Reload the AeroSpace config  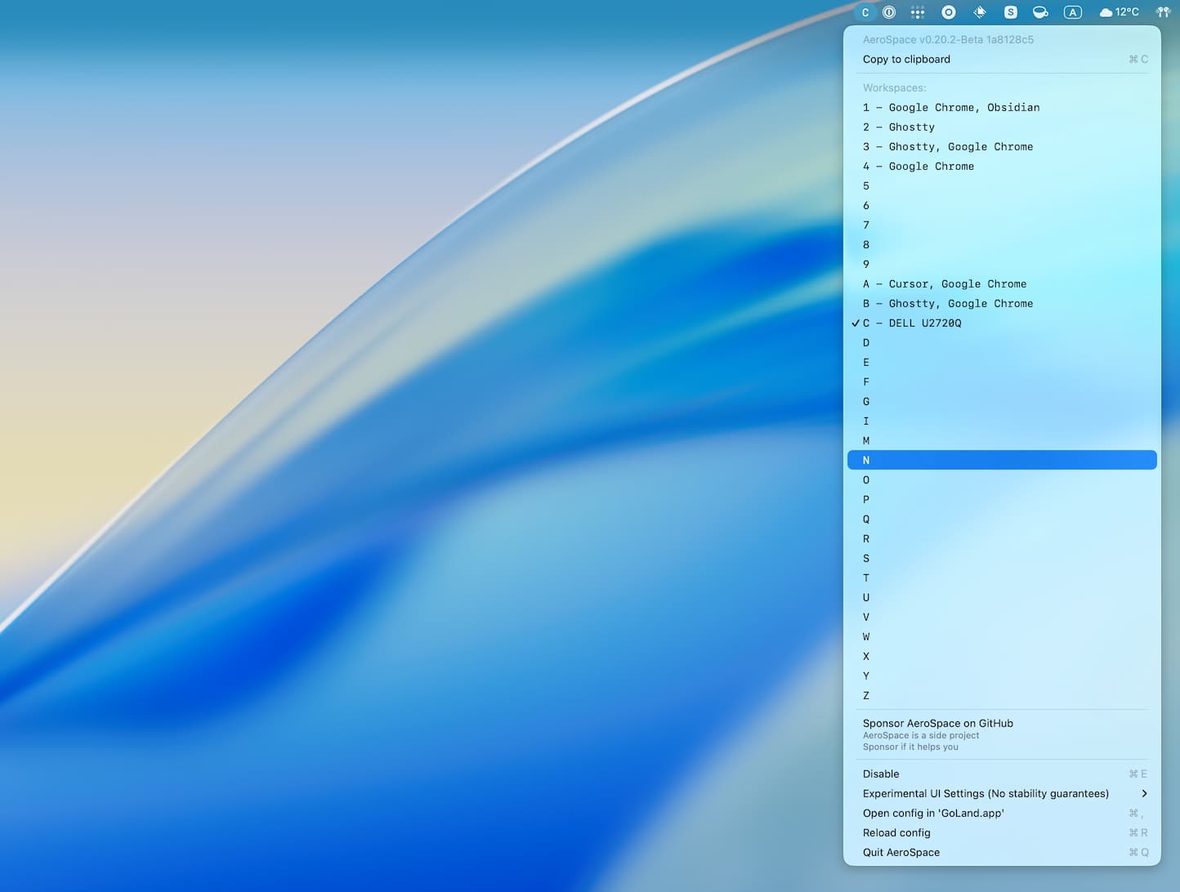click(896, 832)
